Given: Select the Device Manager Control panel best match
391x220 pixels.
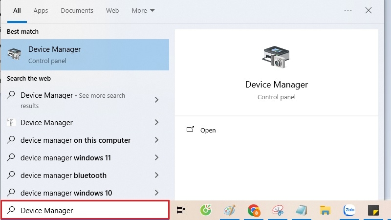Looking at the screenshot, I should (85, 55).
